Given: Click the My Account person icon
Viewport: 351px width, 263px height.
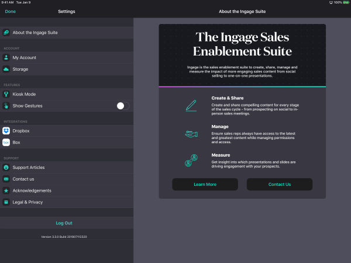Looking at the screenshot, I should pyautogui.click(x=6, y=58).
